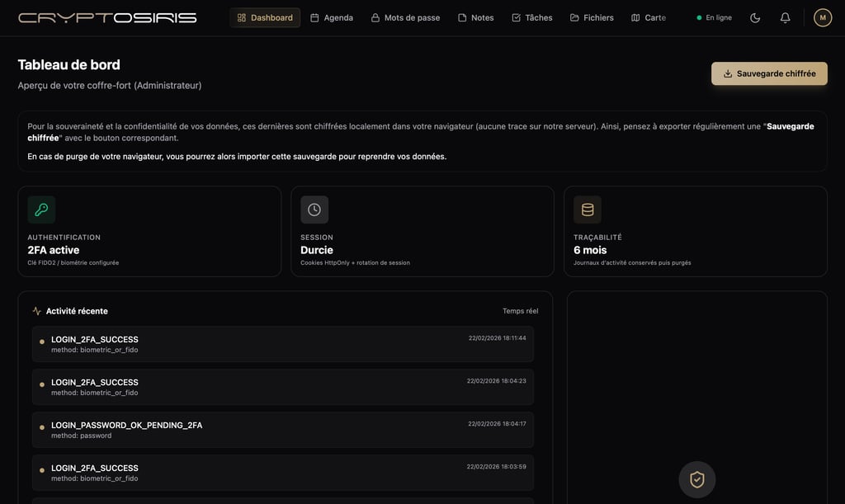This screenshot has height=504, width=845.
Task: Click the CryptOsiris logo
Action: tap(107, 17)
